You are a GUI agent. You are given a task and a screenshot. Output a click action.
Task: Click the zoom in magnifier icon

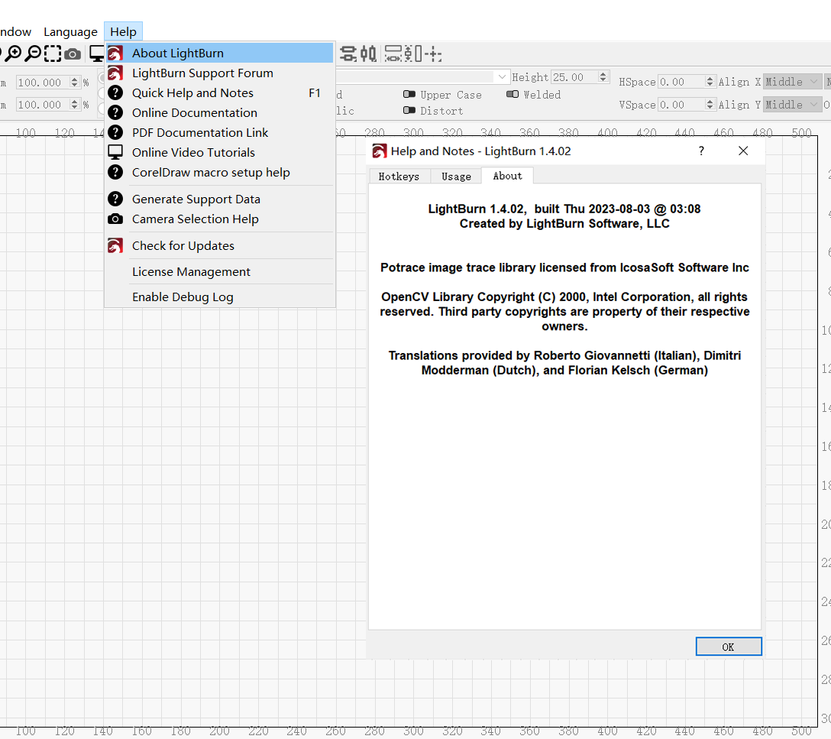pyautogui.click(x=13, y=53)
